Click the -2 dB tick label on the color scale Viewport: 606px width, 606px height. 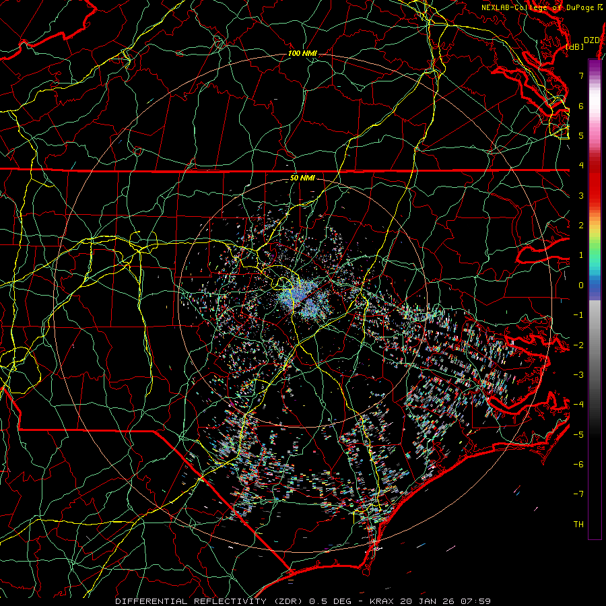coord(578,345)
